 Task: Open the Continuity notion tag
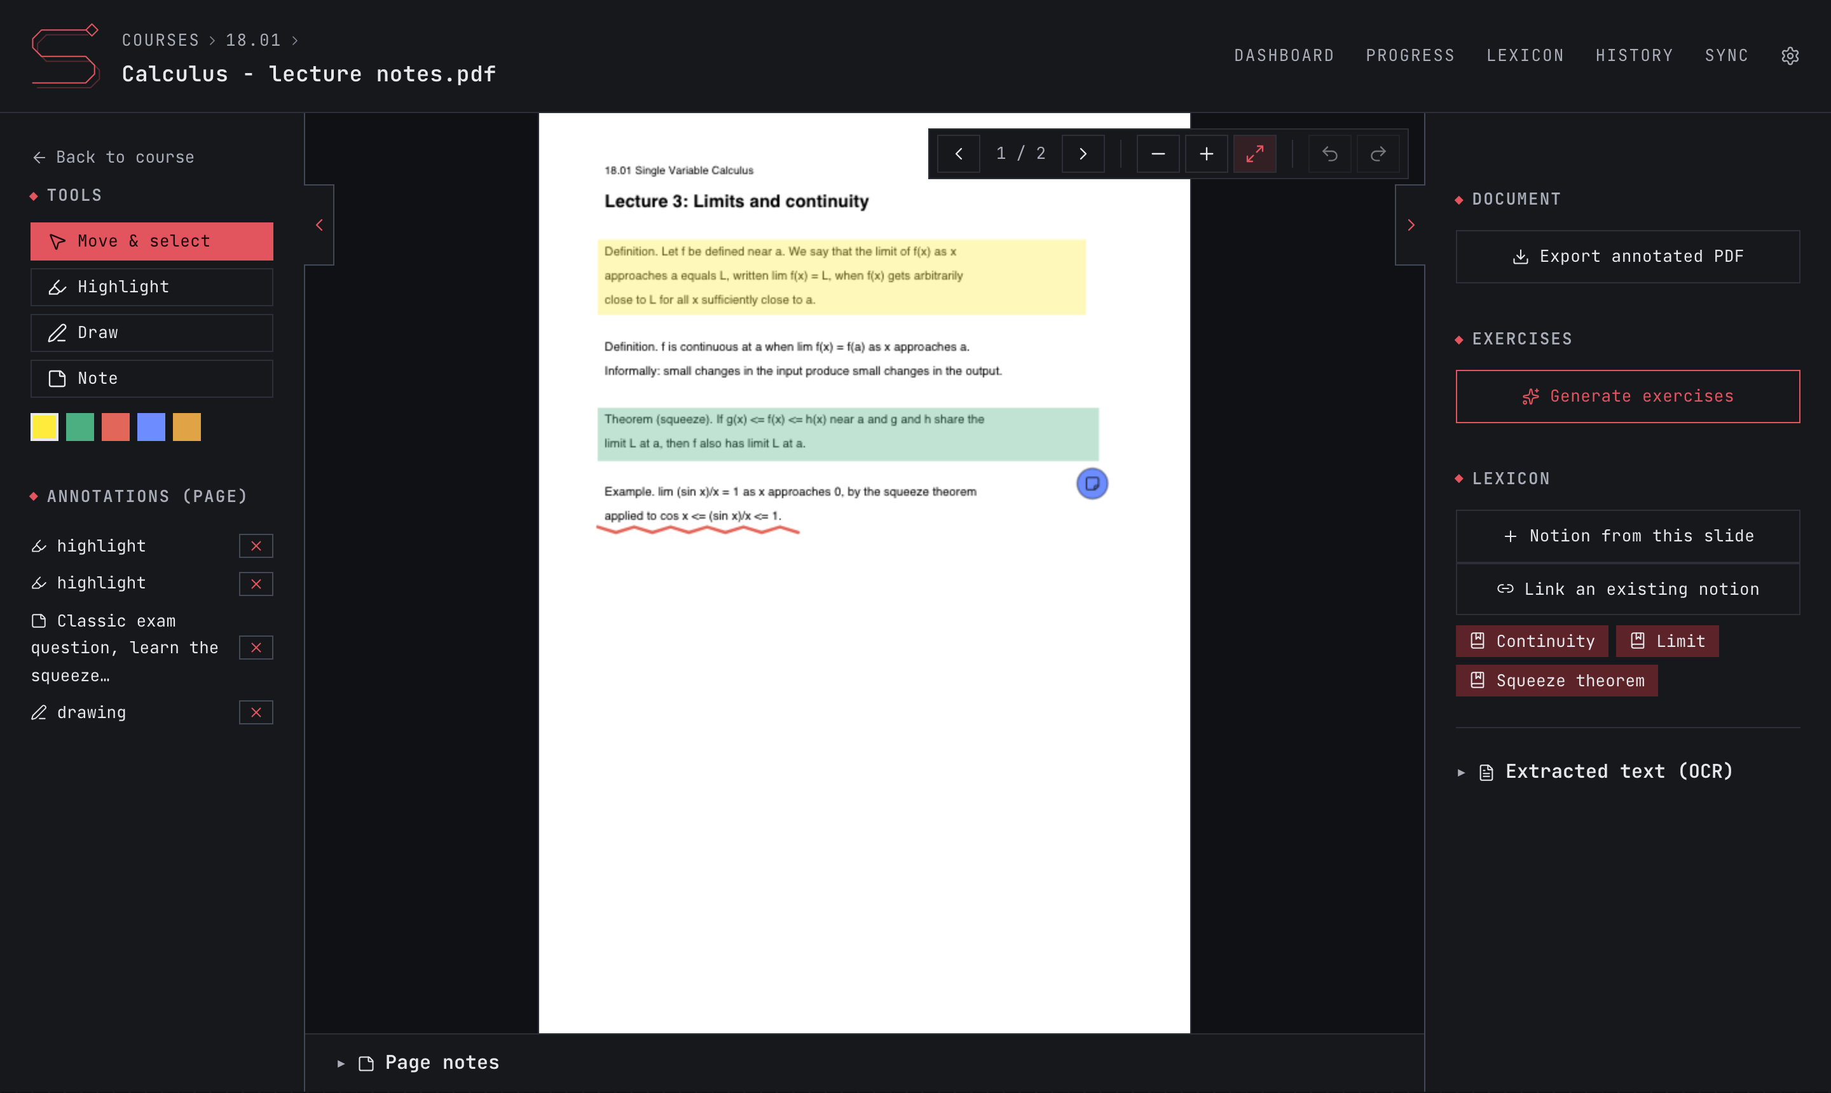point(1531,641)
